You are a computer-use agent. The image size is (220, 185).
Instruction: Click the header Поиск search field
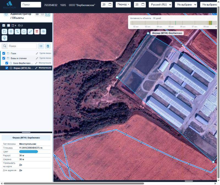(31, 5)
